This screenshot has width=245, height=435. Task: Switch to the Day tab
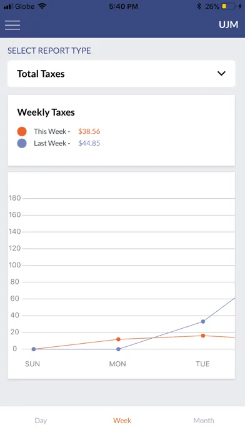pos(41,421)
